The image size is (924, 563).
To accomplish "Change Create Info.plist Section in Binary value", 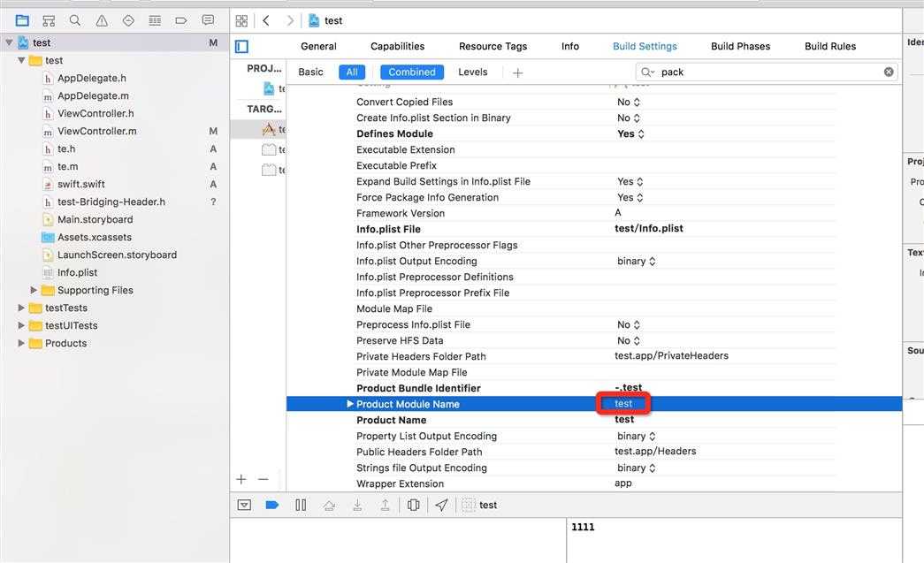I will pyautogui.click(x=628, y=118).
